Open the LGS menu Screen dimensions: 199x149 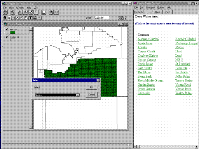coord(36,8)
